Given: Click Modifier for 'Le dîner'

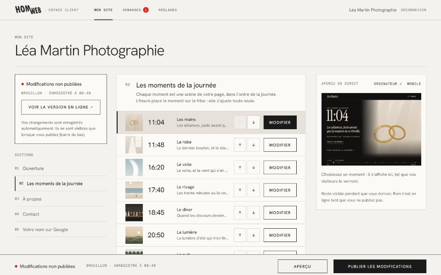Looking at the screenshot, I should [280, 213].
